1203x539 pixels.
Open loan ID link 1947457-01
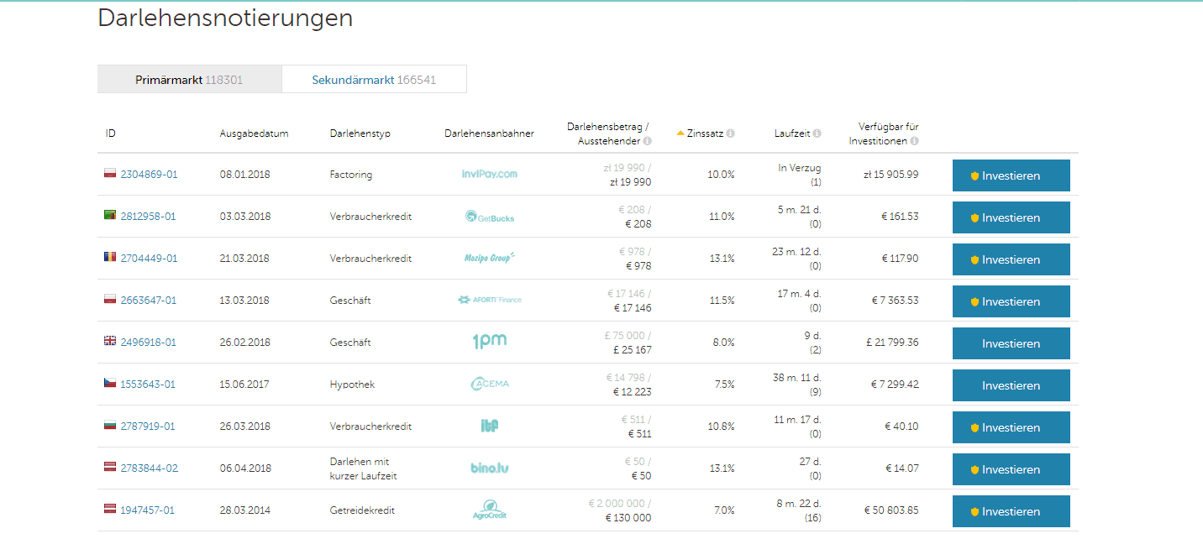click(148, 510)
